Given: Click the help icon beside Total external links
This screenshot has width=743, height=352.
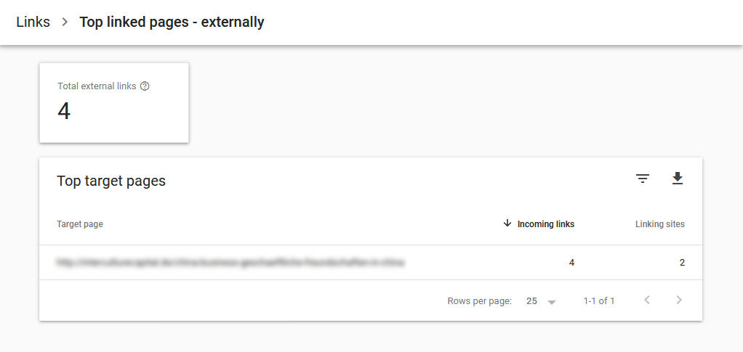Looking at the screenshot, I should coord(145,86).
